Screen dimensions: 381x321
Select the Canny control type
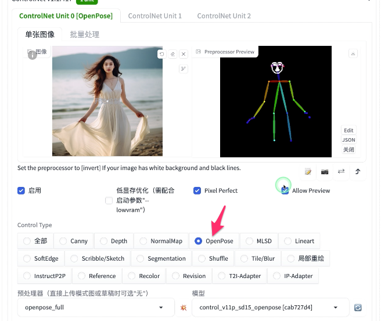[x=74, y=241]
